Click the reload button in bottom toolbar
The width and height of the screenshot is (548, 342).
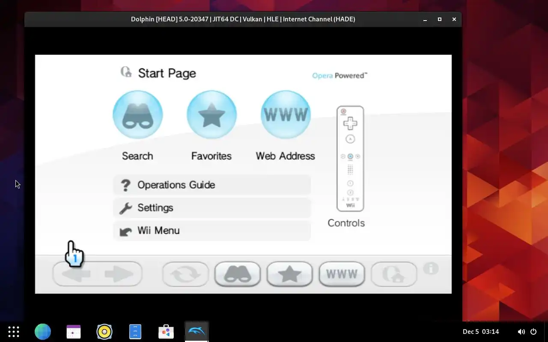185,274
